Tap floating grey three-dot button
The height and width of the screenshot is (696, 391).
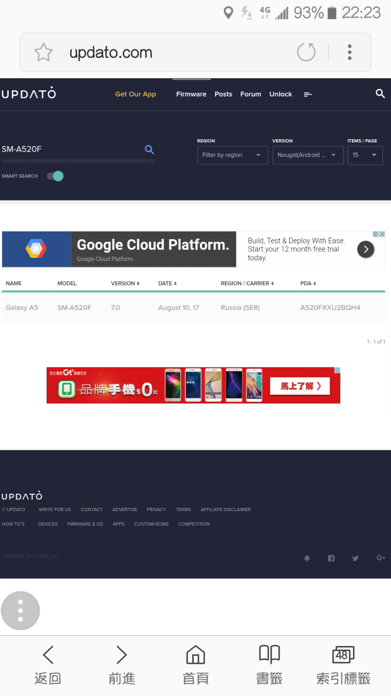(21, 611)
